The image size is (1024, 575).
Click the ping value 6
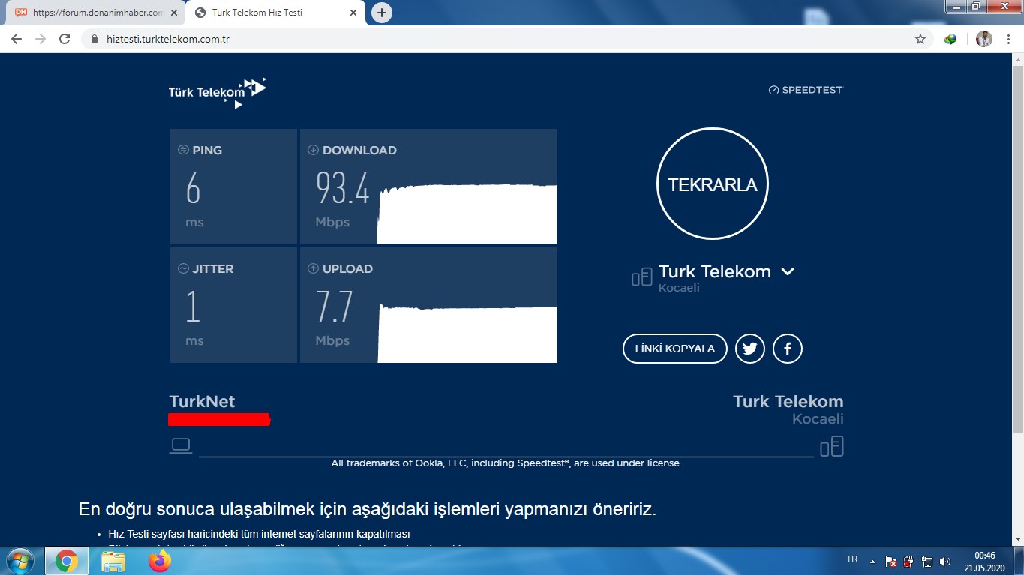coord(194,189)
